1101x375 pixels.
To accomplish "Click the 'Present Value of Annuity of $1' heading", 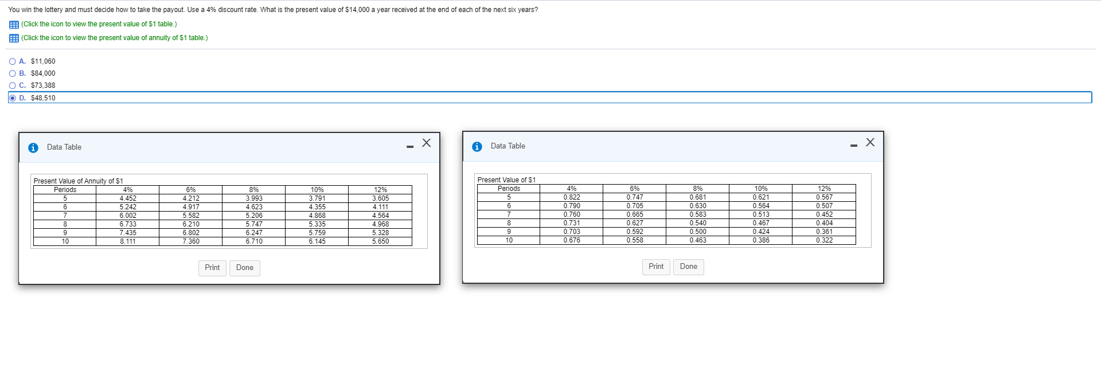I will tap(78, 181).
